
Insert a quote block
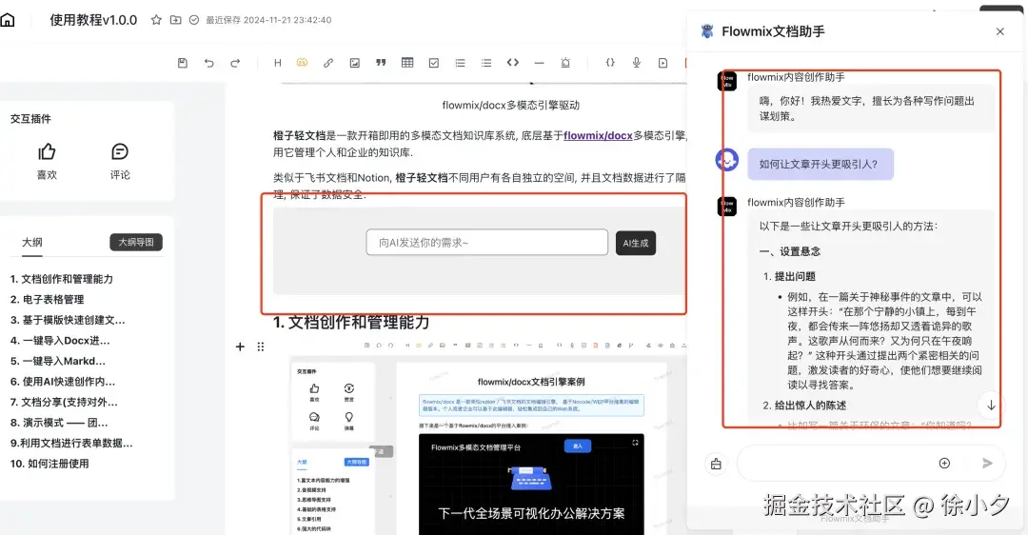click(x=381, y=63)
